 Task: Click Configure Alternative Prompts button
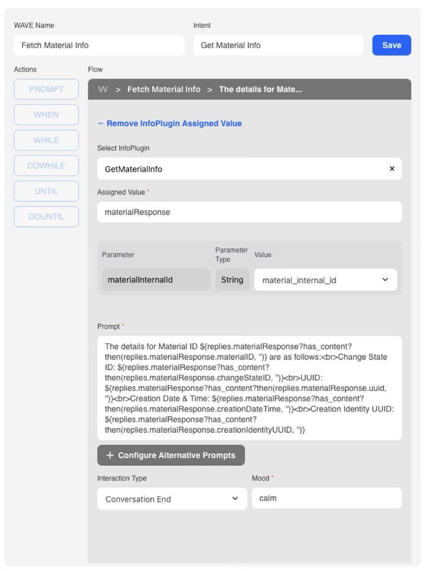coord(171,455)
